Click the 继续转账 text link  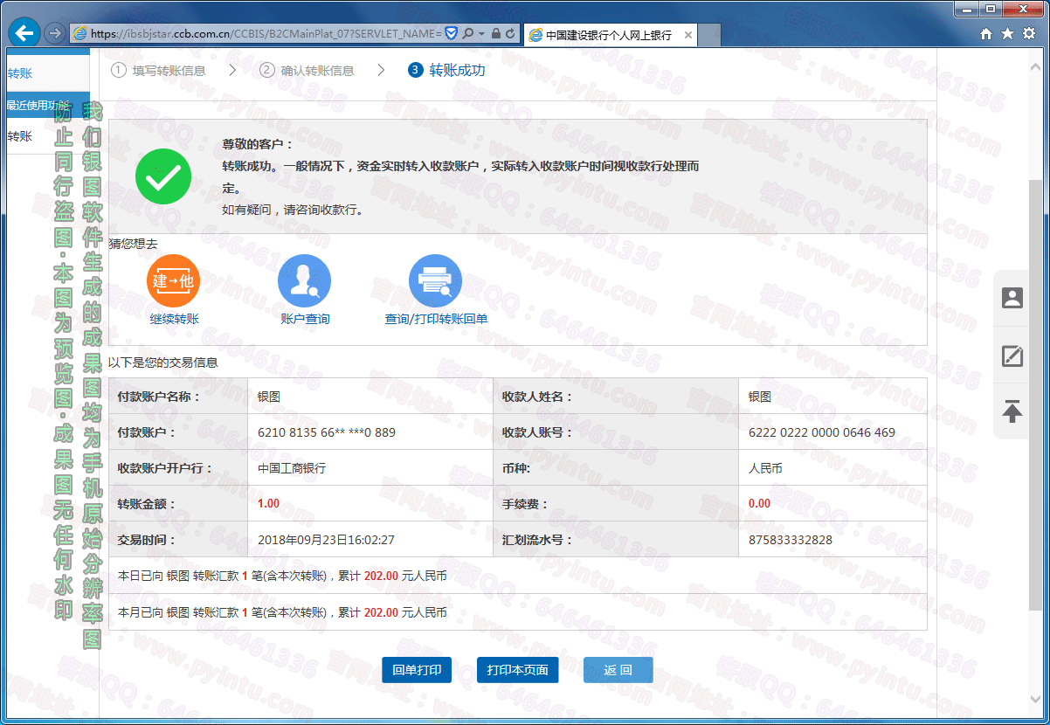point(175,320)
